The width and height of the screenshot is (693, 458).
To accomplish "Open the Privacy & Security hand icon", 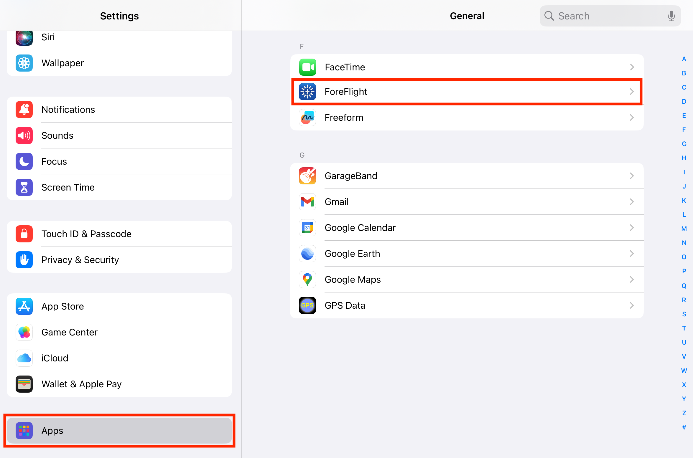I will point(24,260).
